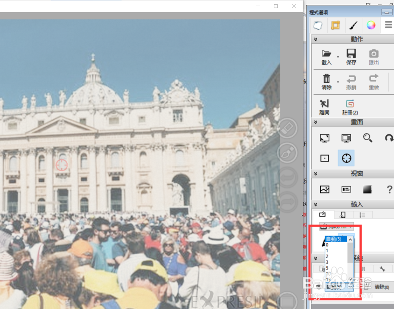The image size is (394, 309).
Task: Choose value 0 in the open list
Action: [x=336, y=245]
